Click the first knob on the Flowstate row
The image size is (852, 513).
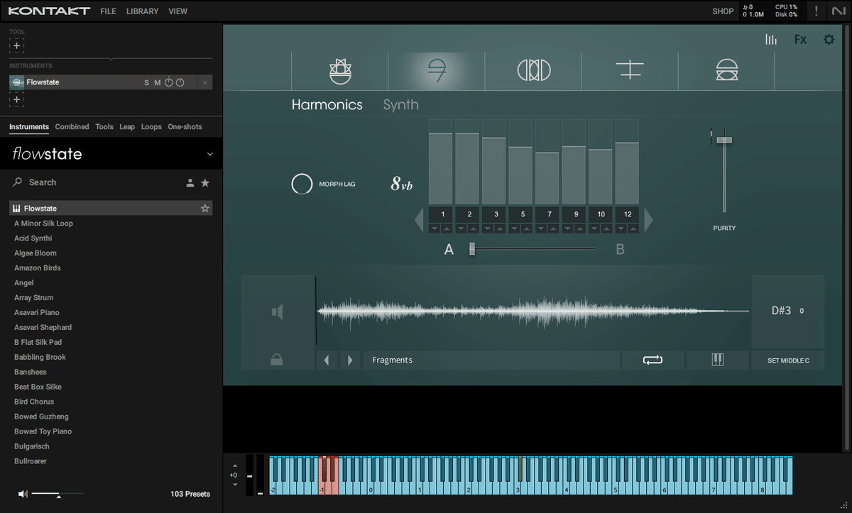pyautogui.click(x=169, y=82)
